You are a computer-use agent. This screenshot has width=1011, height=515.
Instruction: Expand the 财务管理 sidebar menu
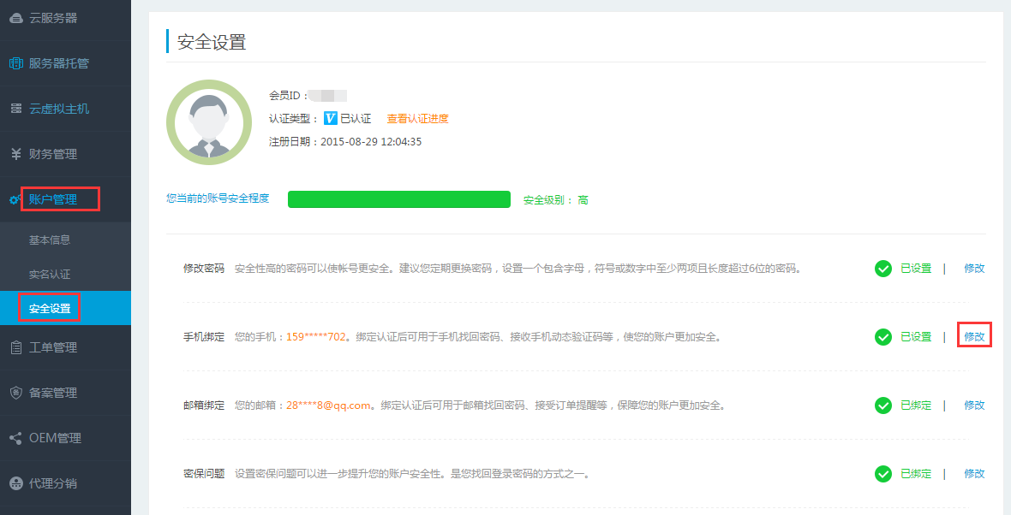pyautogui.click(x=53, y=154)
